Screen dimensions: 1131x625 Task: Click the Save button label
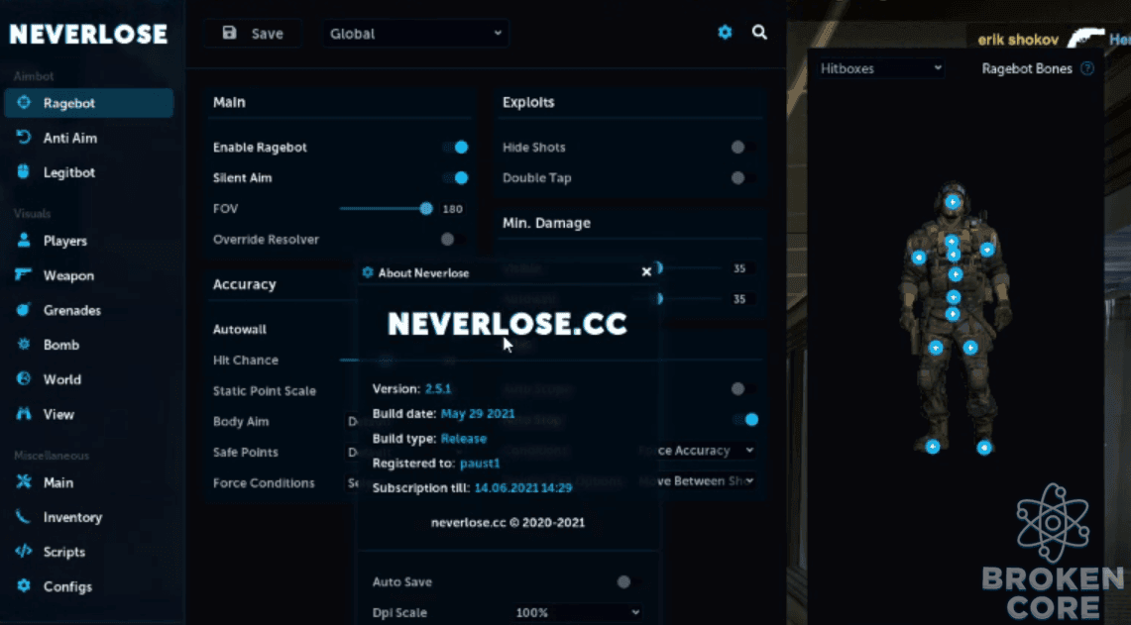tap(267, 33)
